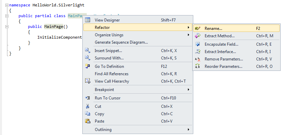The width and height of the screenshot is (282, 135).
Task: Choose Generate Sequence Diagram
Action: pyautogui.click(x=137, y=42)
